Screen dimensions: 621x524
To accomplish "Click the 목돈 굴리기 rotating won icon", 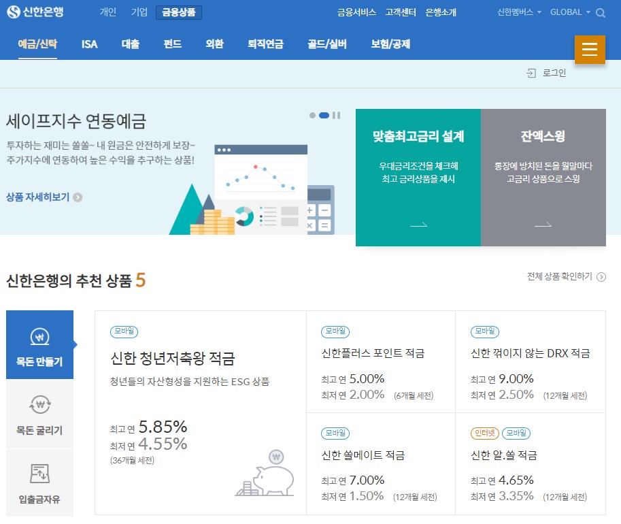I will click(40, 405).
